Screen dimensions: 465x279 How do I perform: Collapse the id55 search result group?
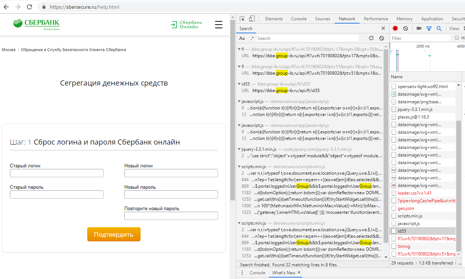pyautogui.click(x=239, y=84)
